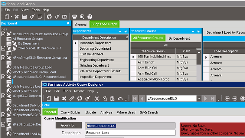Click Undo icon in BAQ Designer toolbar
The image size is (245, 138).
click(x=120, y=99)
